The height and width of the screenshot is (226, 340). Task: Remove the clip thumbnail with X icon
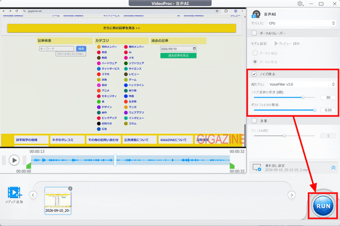[70, 188]
